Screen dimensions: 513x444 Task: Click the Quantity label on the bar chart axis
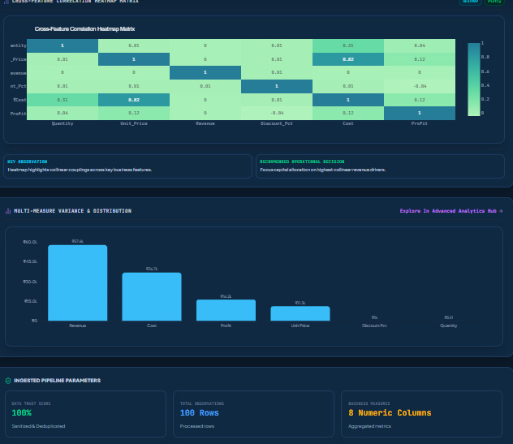pos(449,325)
